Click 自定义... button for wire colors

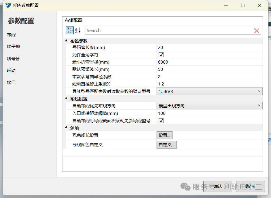[166, 144]
